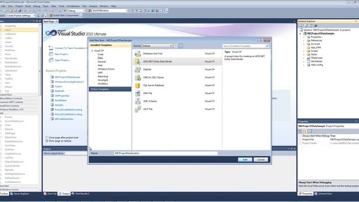Click the Start Debugging play arrow
This screenshot has width=359, height=202.
65,11
